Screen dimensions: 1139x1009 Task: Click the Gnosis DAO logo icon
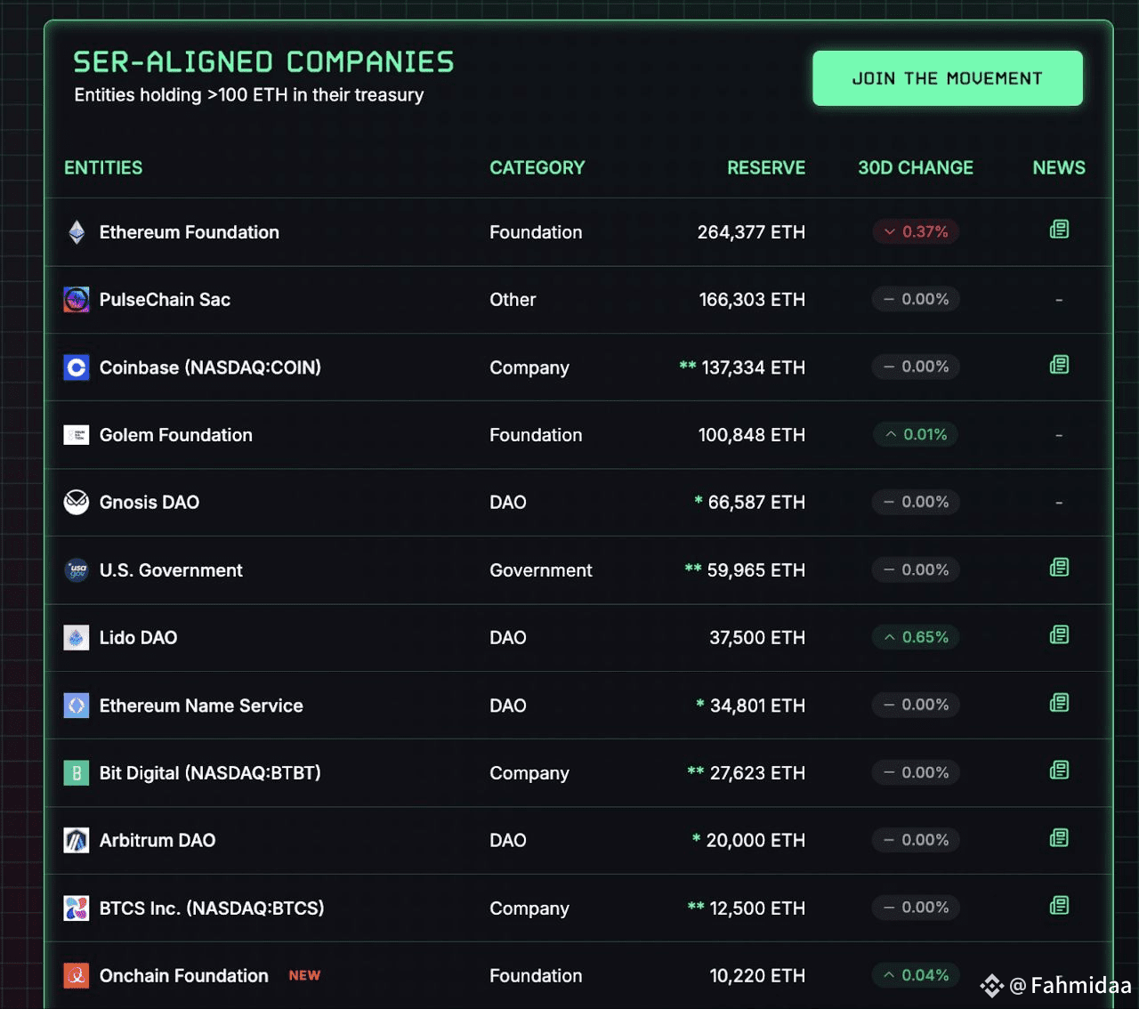click(x=77, y=503)
